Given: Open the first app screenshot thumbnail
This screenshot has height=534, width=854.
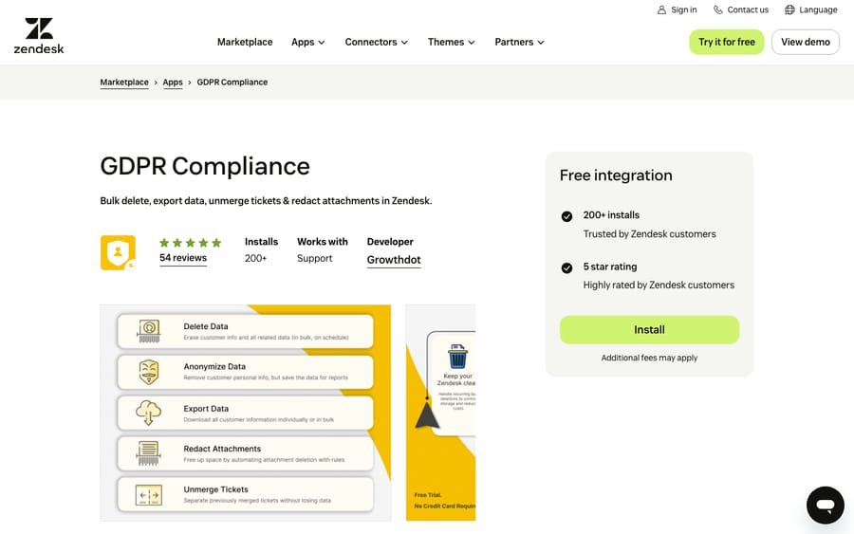Looking at the screenshot, I should tap(246, 413).
